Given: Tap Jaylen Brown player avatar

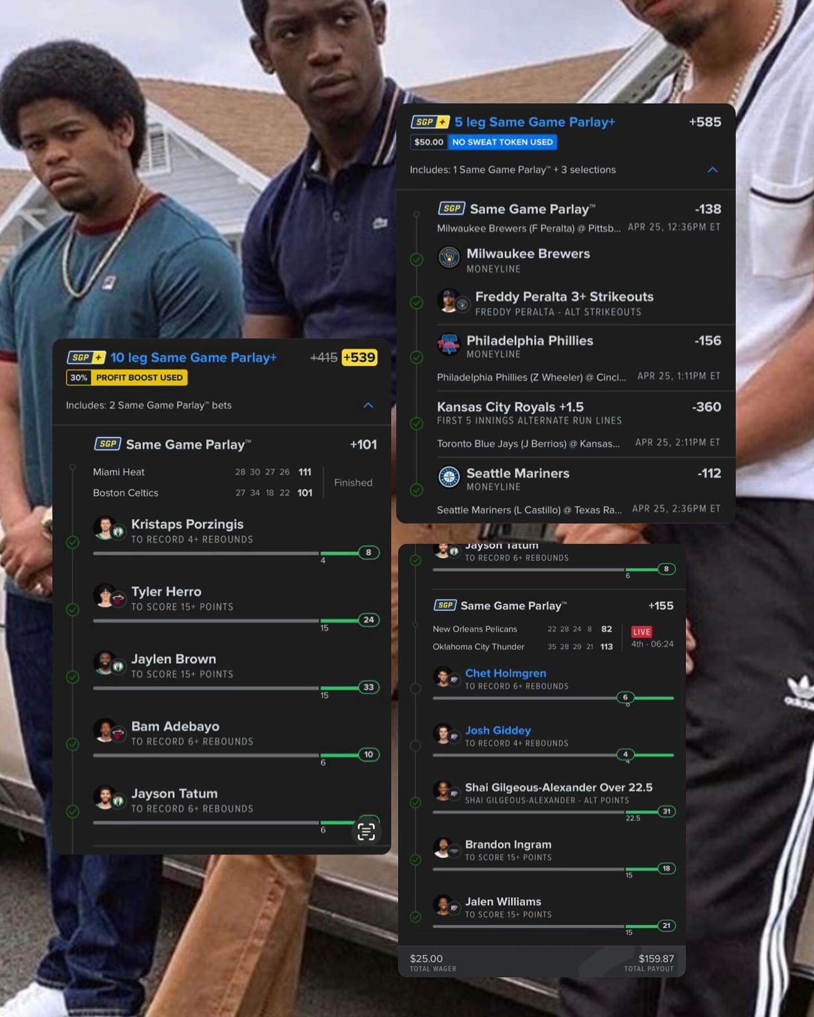Looking at the screenshot, I should click(x=105, y=663).
